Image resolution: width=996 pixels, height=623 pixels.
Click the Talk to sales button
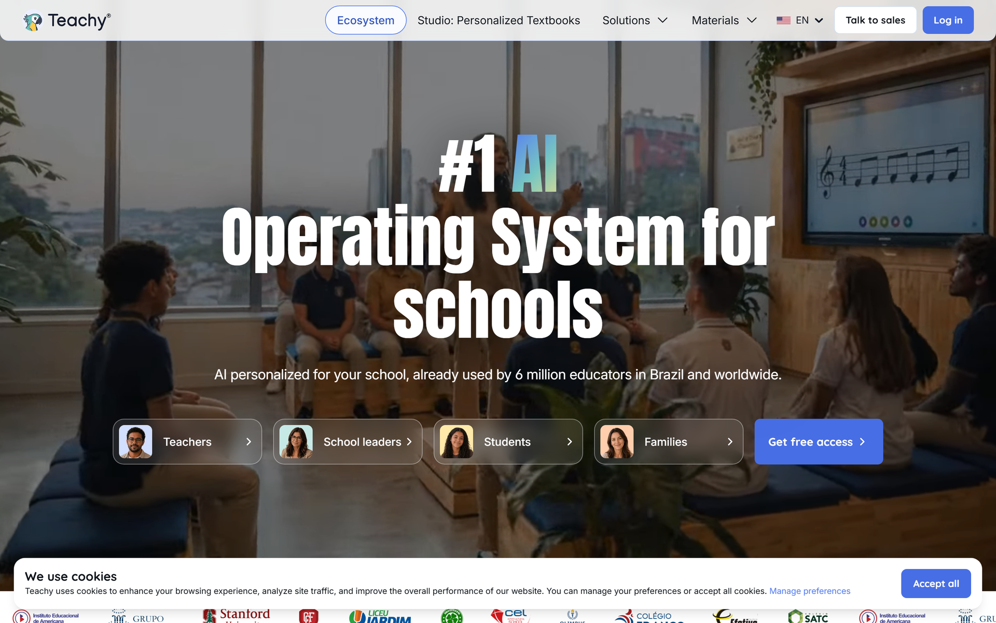(x=875, y=20)
